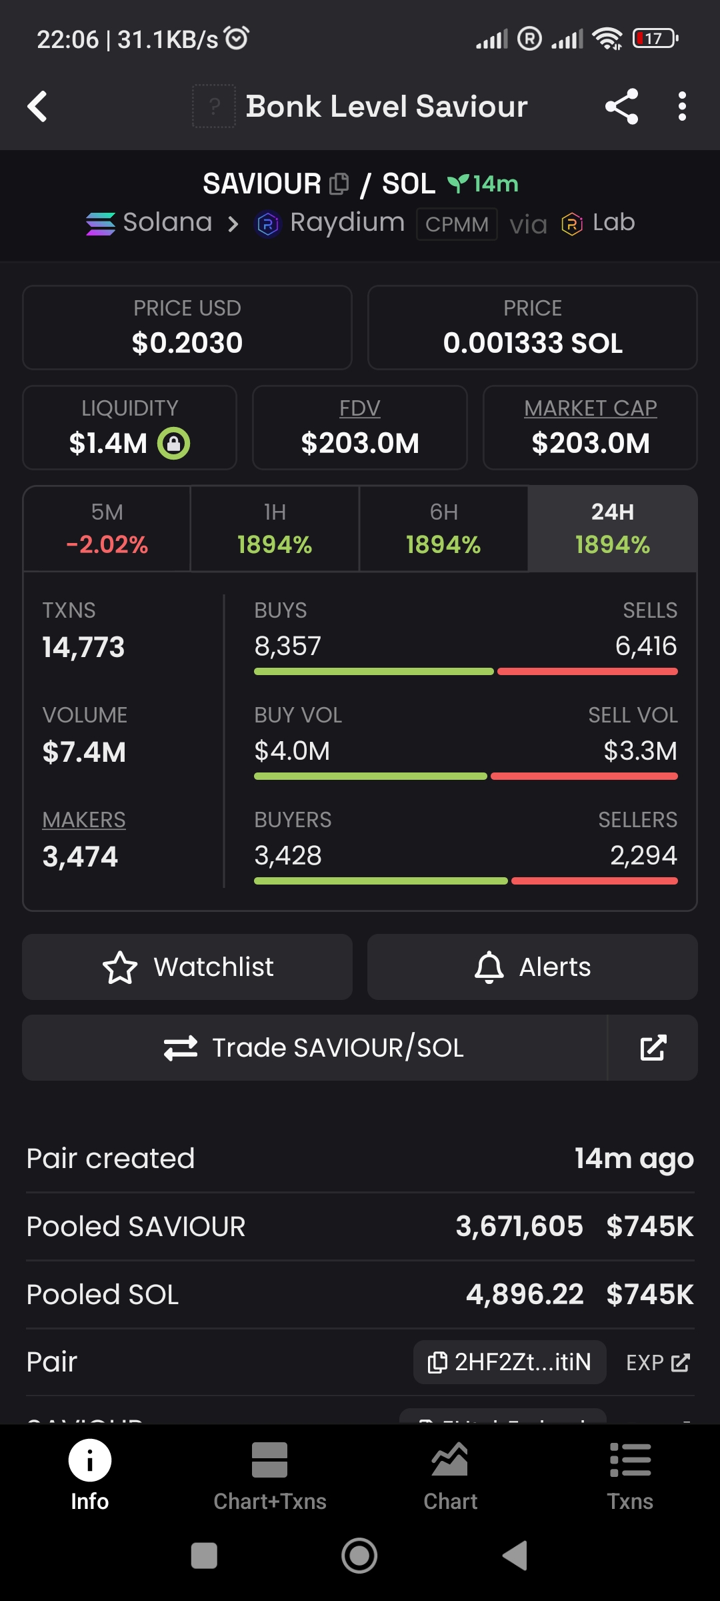Tap the Solana chain logo
Image resolution: width=720 pixels, height=1601 pixels.
tap(101, 223)
